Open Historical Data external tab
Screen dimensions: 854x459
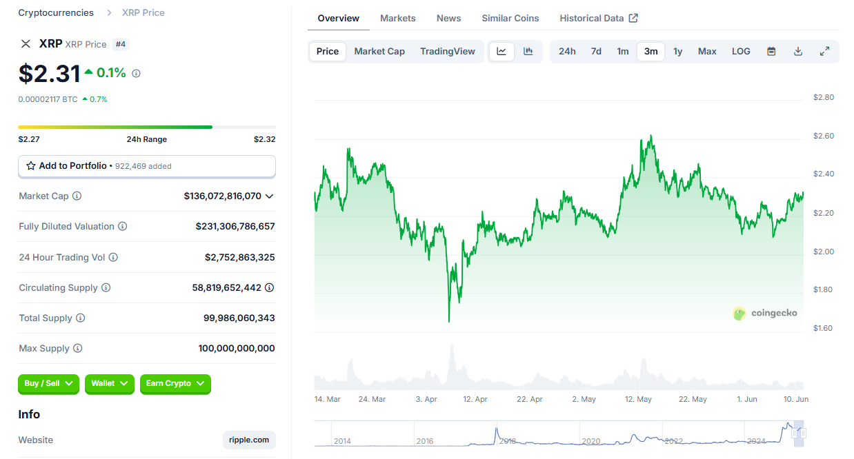tap(599, 19)
